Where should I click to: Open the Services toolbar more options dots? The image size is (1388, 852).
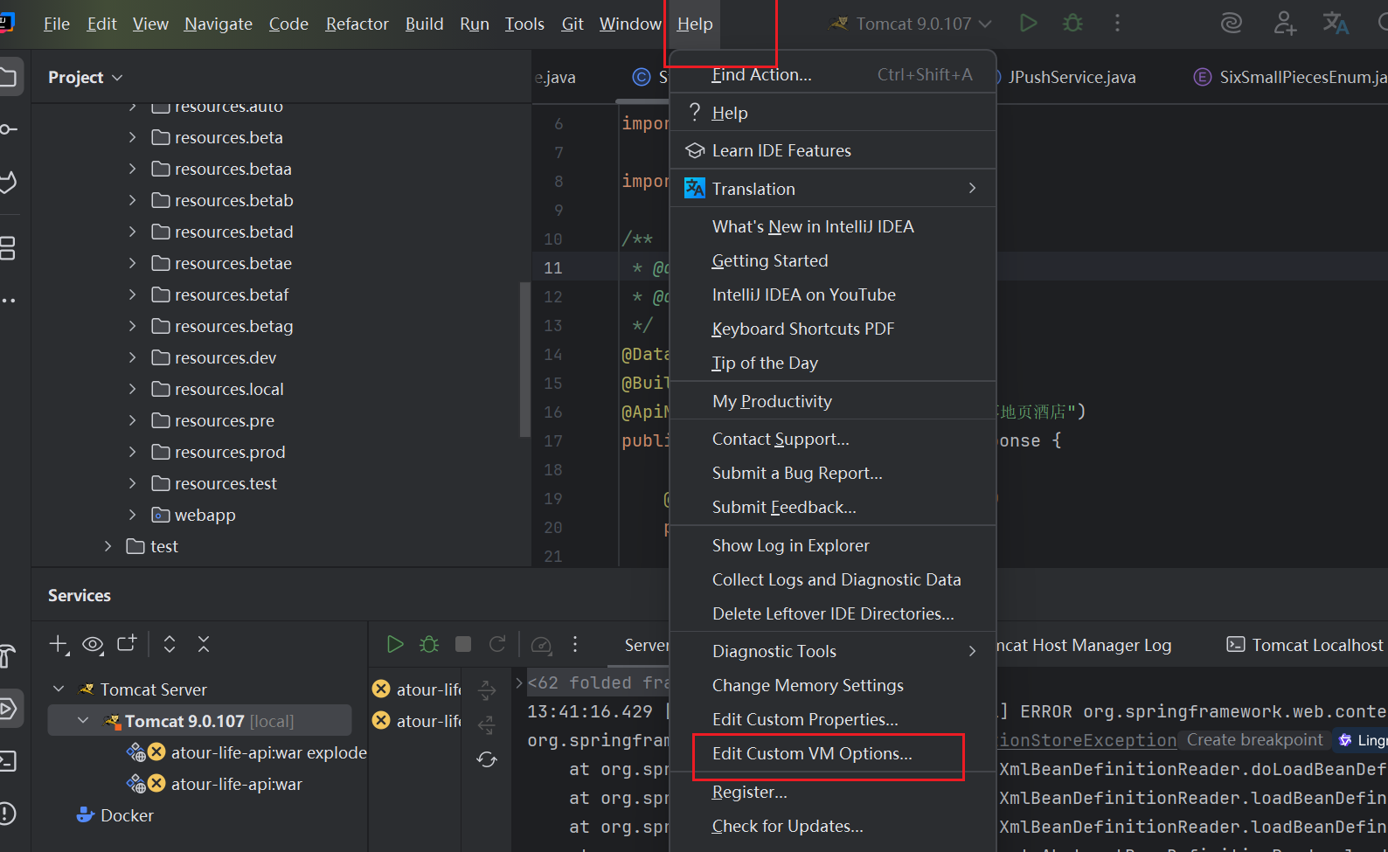click(575, 645)
